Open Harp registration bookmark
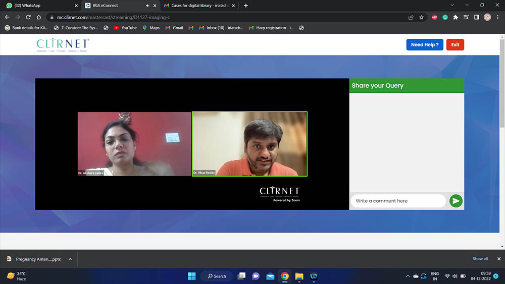The height and width of the screenshot is (284, 505). (x=271, y=28)
